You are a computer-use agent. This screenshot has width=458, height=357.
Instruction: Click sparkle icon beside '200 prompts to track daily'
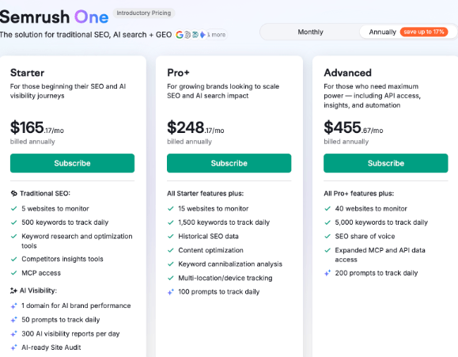(x=327, y=273)
